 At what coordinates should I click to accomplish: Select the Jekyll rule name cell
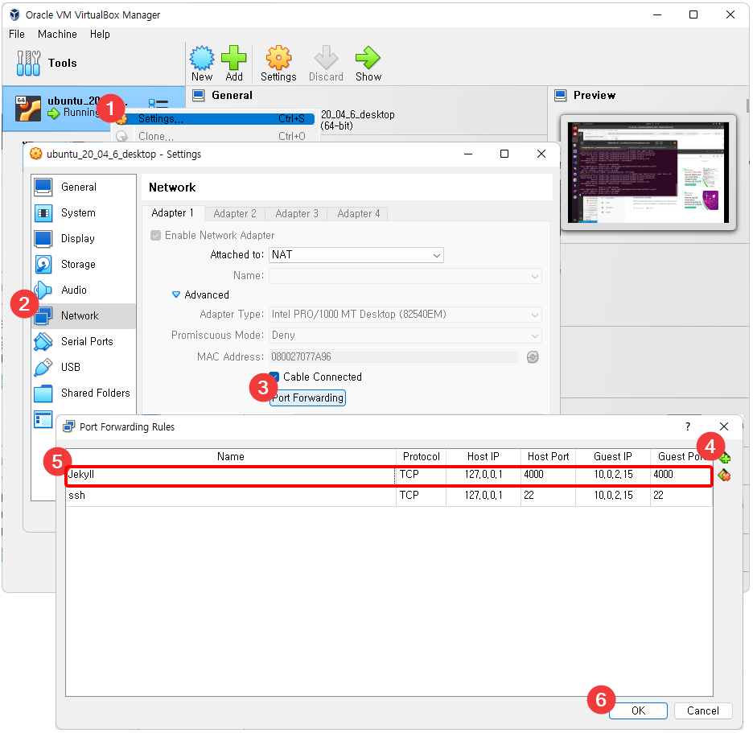(x=231, y=475)
